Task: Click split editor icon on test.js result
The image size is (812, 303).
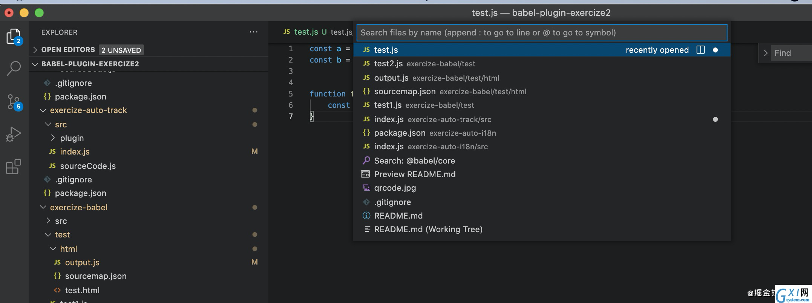Action: pos(700,50)
